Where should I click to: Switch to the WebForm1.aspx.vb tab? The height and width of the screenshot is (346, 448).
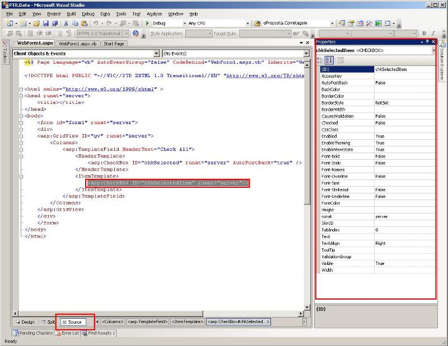[x=77, y=44]
